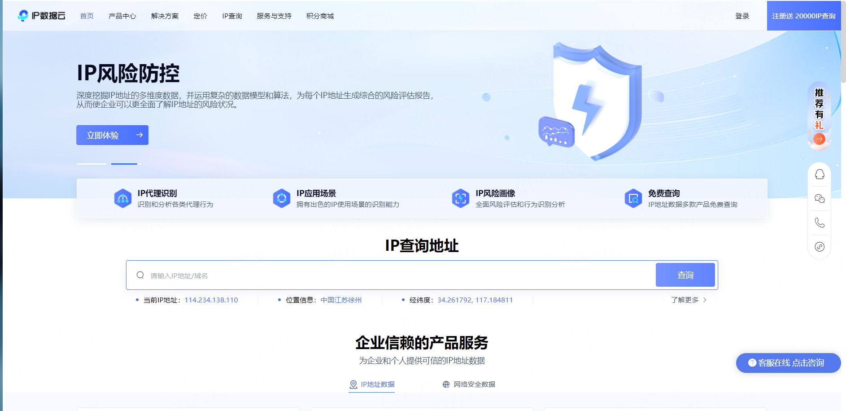Click the IP代理识别 hexagon icon

tap(122, 198)
